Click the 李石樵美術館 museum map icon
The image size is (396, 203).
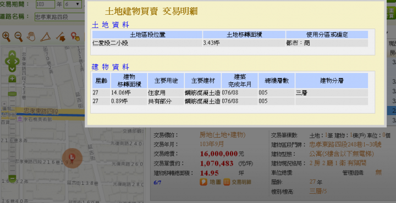click(x=20, y=119)
